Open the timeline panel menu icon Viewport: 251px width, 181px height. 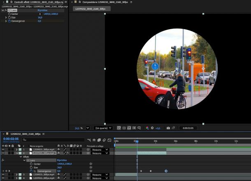point(43,134)
